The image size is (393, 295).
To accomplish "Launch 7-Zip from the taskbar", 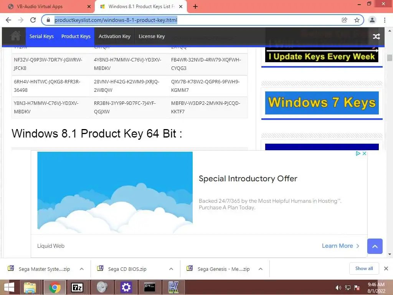I will coord(77,287).
